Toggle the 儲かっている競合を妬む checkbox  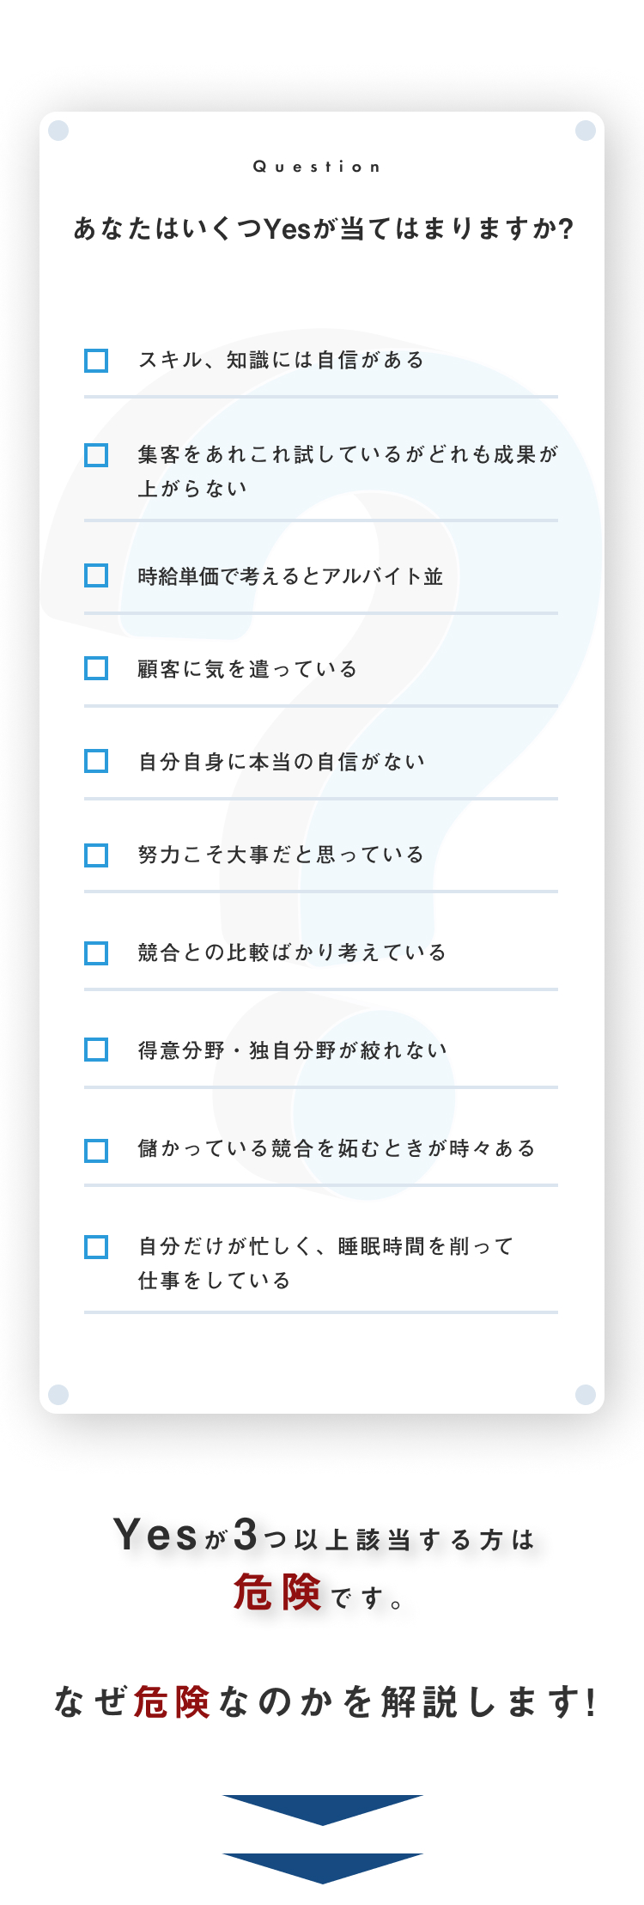click(96, 1150)
